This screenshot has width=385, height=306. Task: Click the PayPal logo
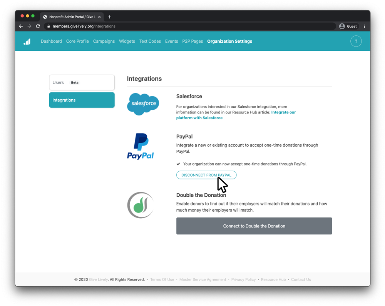141,147
